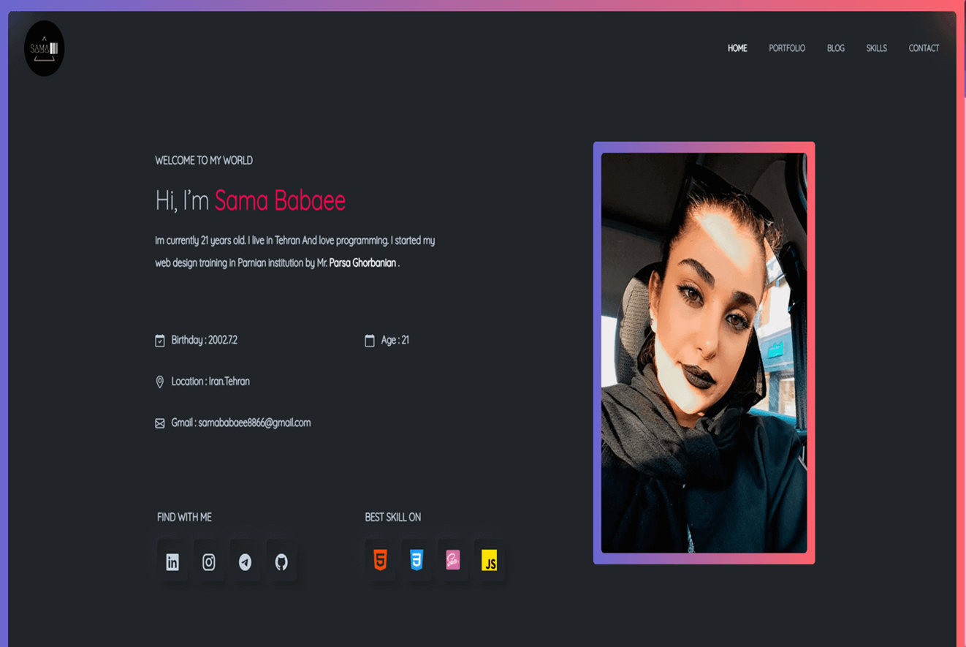
Task: Click the age calendar icon
Action: (370, 341)
